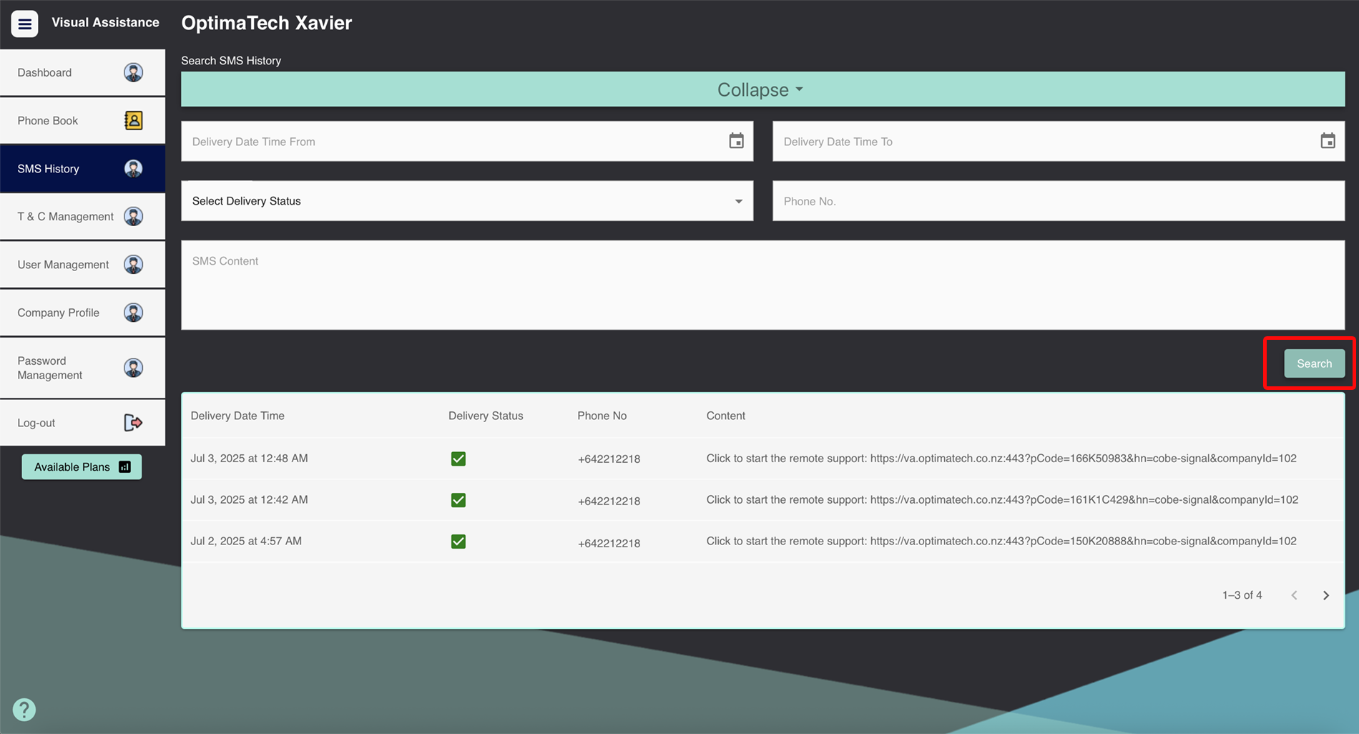Go to next page of results
This screenshot has width=1359, height=734.
1325,595
